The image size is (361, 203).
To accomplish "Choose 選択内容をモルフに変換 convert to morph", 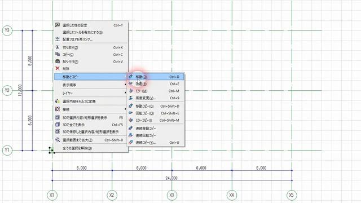I will coord(91,101).
